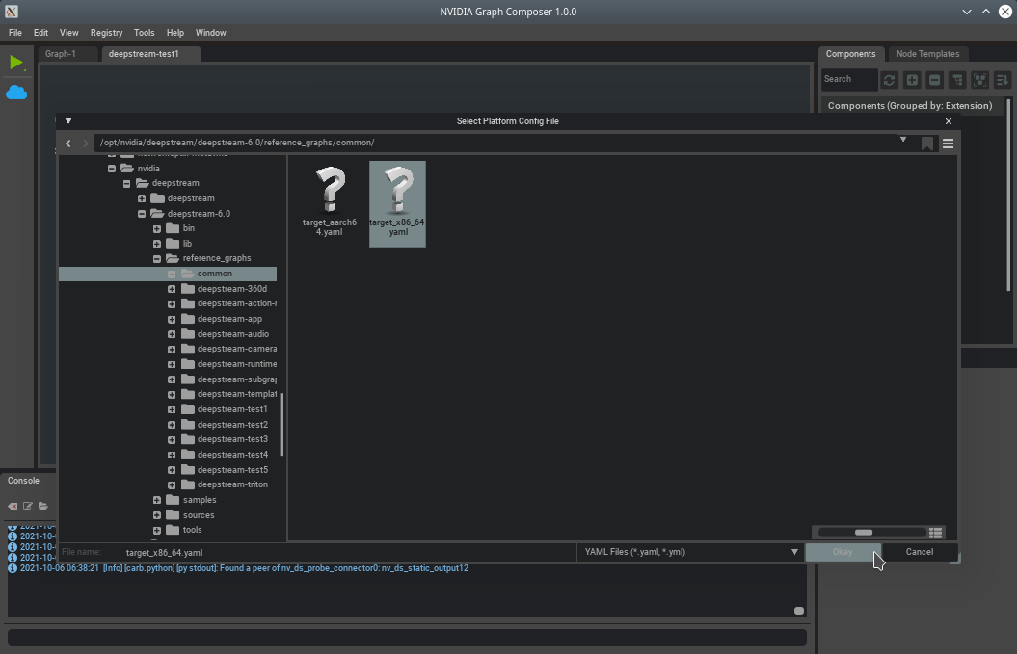Navigate back with the left arrow icon

(x=67, y=144)
